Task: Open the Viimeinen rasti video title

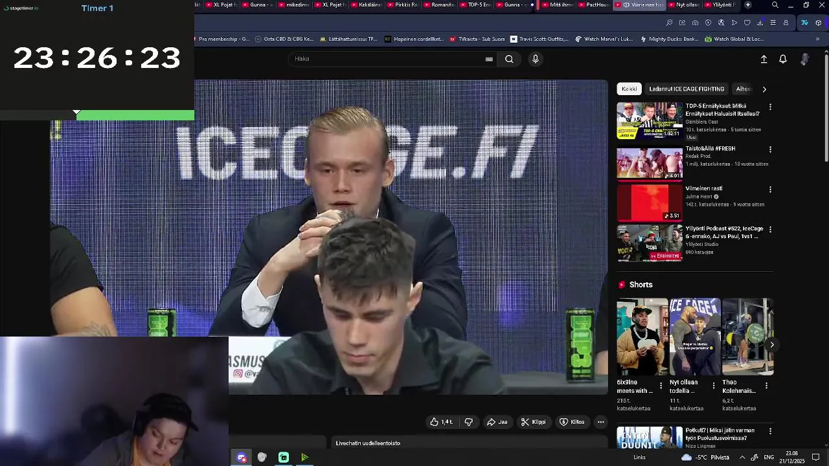Action: tap(703, 188)
